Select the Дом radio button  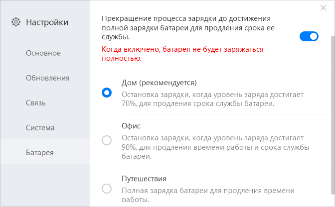(x=107, y=93)
